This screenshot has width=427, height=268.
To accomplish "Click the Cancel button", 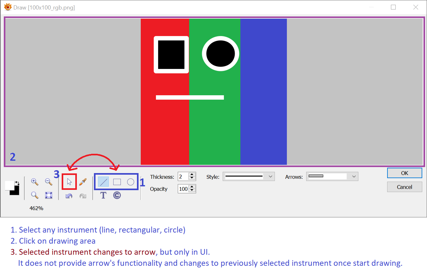I will point(405,187).
